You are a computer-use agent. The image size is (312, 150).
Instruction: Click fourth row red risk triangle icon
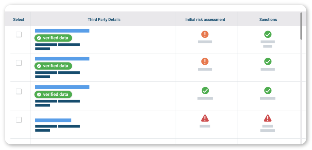[205, 118]
